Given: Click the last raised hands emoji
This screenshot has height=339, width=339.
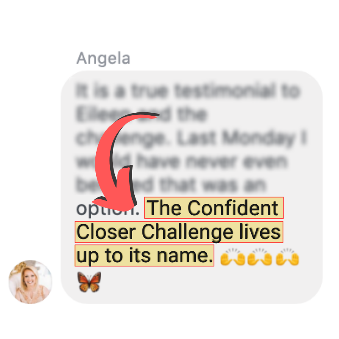Looking at the screenshot, I should [287, 257].
